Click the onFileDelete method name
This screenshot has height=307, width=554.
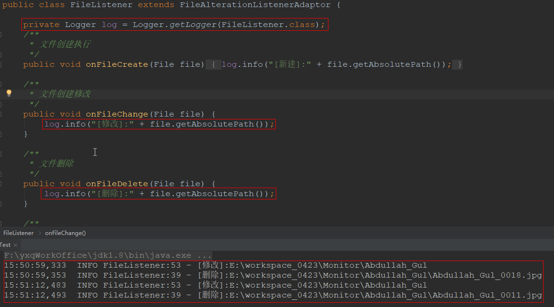point(117,184)
